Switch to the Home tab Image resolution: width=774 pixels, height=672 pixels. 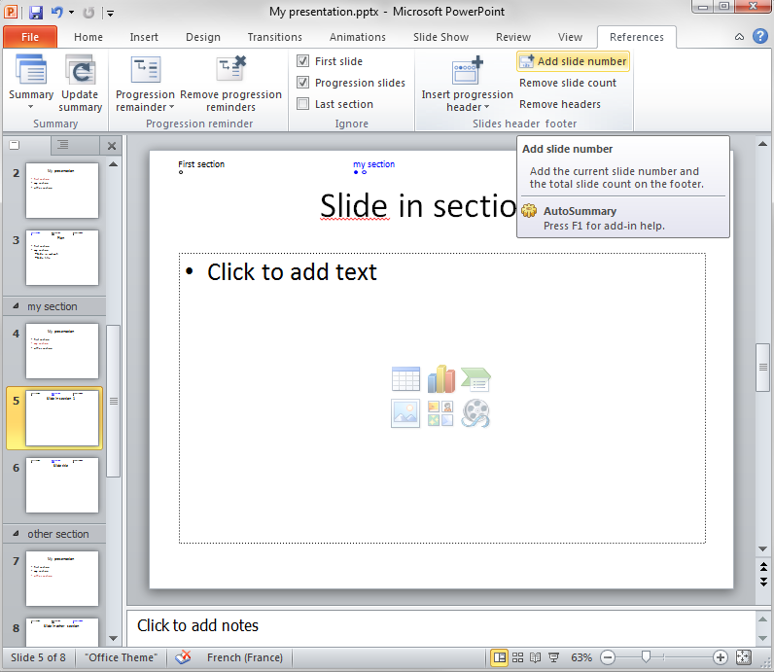click(x=88, y=37)
